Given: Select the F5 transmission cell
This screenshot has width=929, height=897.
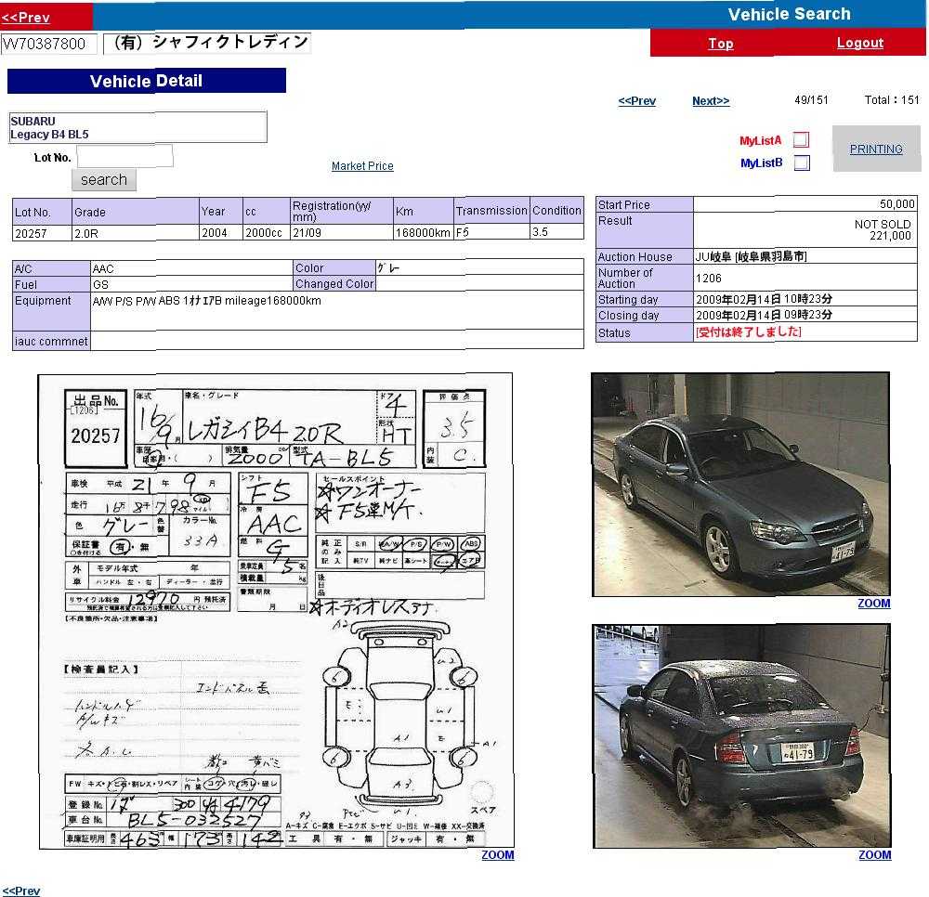Looking at the screenshot, I should (491, 232).
